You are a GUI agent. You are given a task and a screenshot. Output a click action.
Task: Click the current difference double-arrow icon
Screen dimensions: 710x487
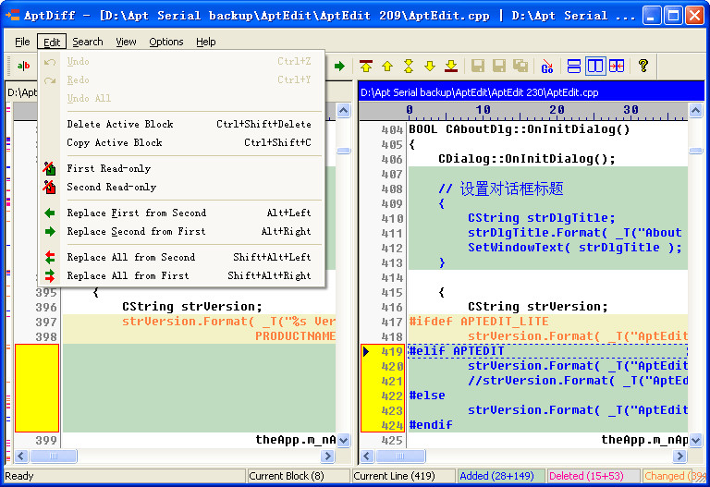coord(409,67)
